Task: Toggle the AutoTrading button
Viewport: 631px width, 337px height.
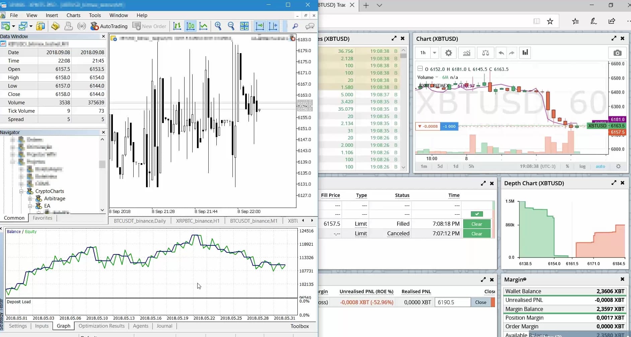Action: point(109,26)
